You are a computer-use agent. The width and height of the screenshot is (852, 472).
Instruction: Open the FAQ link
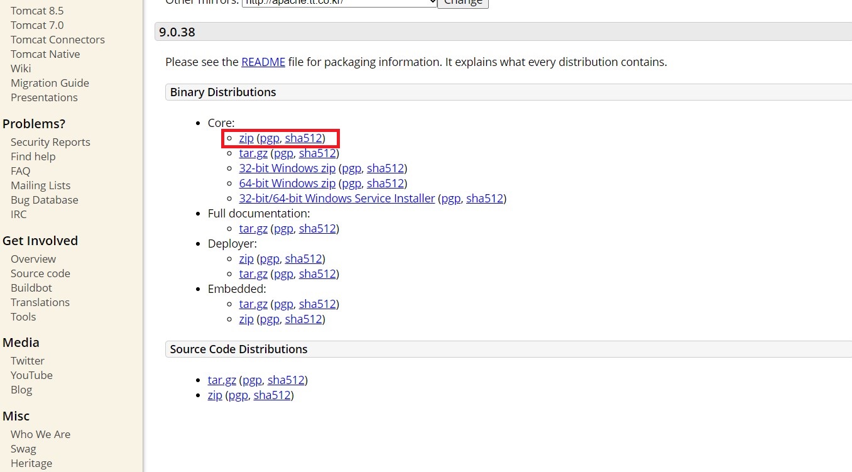pos(20,171)
